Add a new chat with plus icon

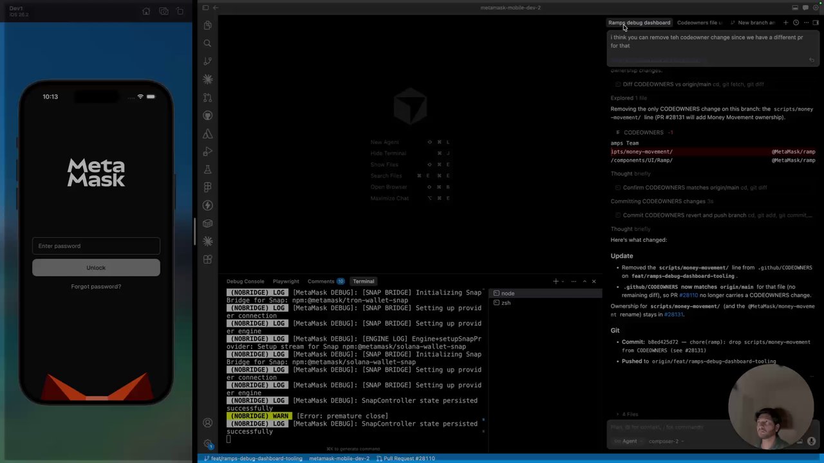(x=785, y=23)
